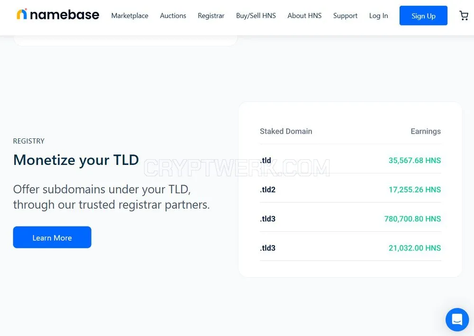Open the About HNS page
474x336 pixels.
point(304,16)
